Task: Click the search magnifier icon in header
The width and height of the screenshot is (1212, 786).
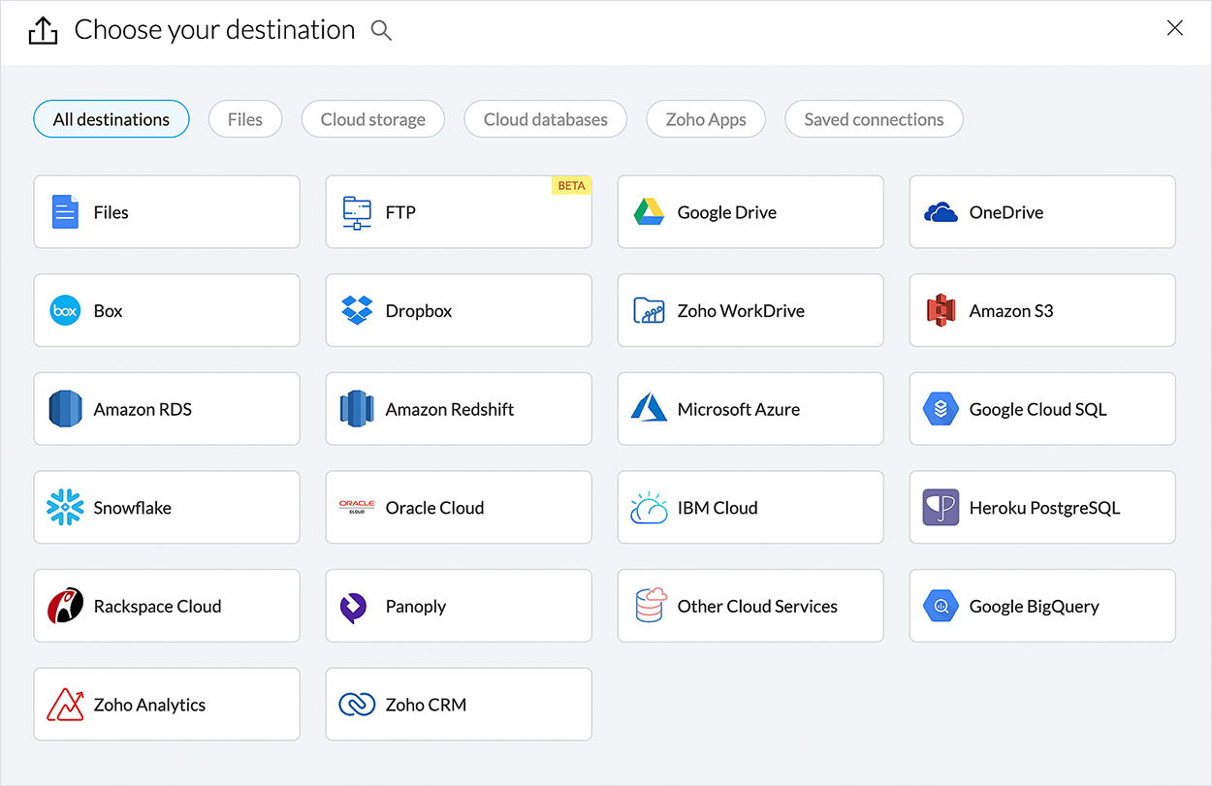Action: [381, 31]
